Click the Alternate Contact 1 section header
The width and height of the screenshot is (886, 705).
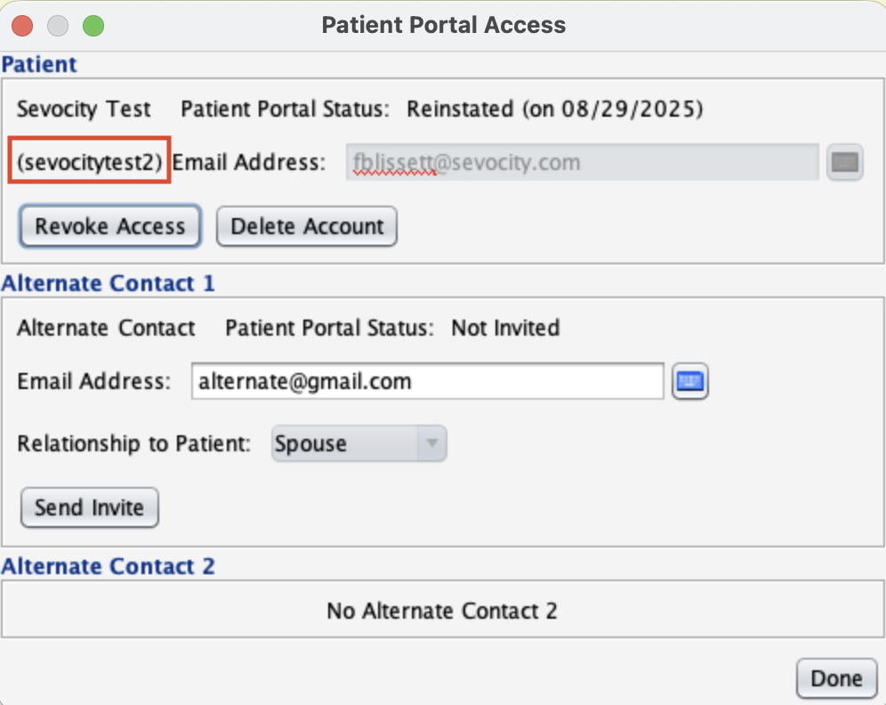pos(108,283)
